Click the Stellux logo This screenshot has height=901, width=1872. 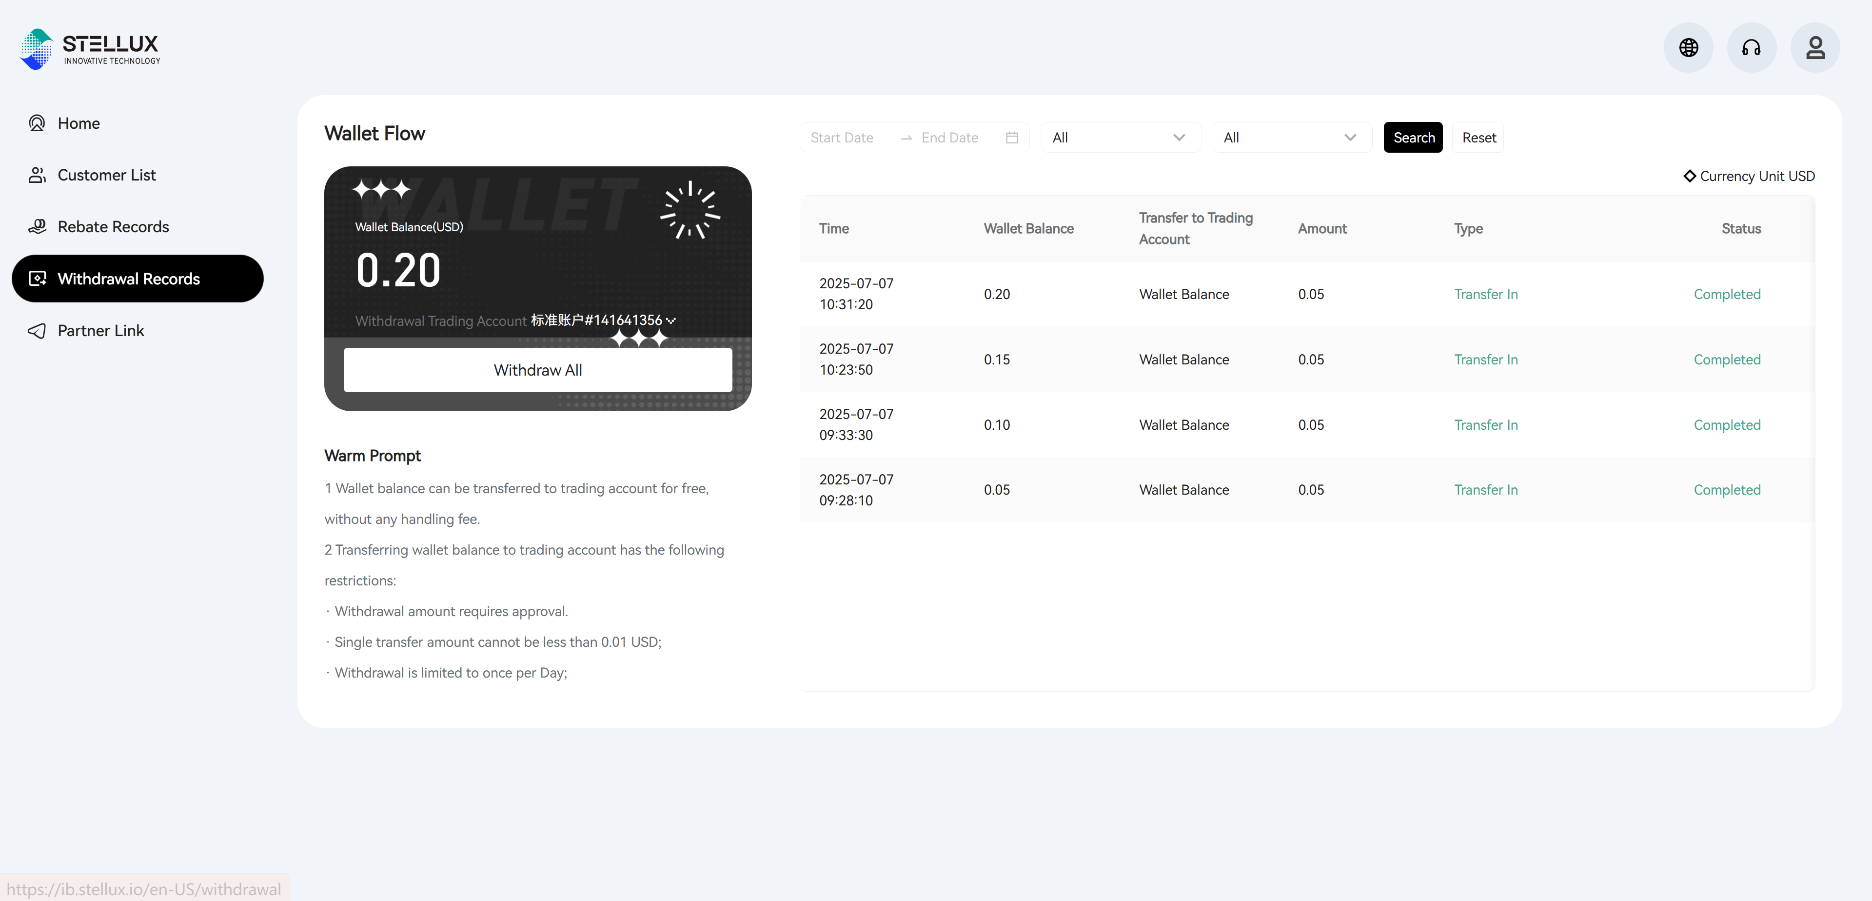(x=90, y=49)
